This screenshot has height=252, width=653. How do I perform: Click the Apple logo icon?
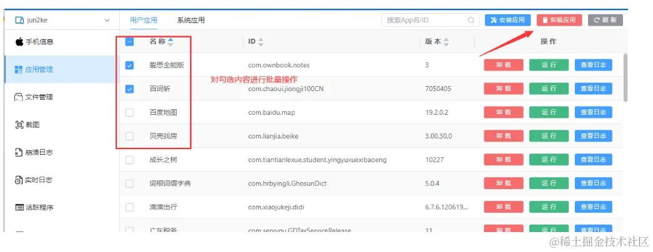point(19,42)
